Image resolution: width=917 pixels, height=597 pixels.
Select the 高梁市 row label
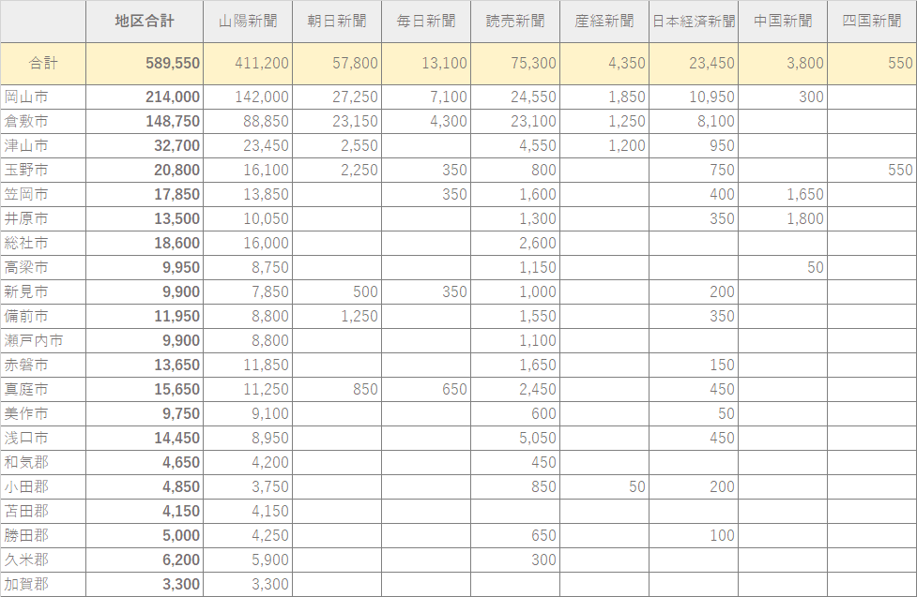coord(43,267)
